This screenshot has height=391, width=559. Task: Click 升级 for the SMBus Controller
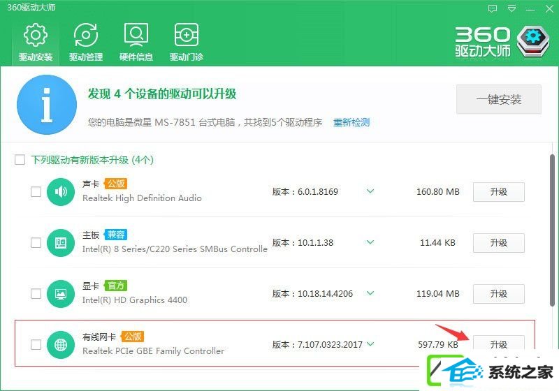pos(499,243)
